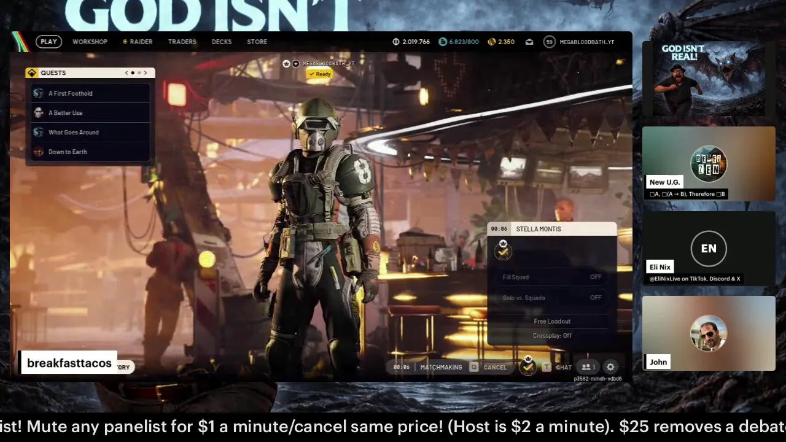786x442 pixels.
Task: Open quest Down to Earth
Action: (90, 152)
